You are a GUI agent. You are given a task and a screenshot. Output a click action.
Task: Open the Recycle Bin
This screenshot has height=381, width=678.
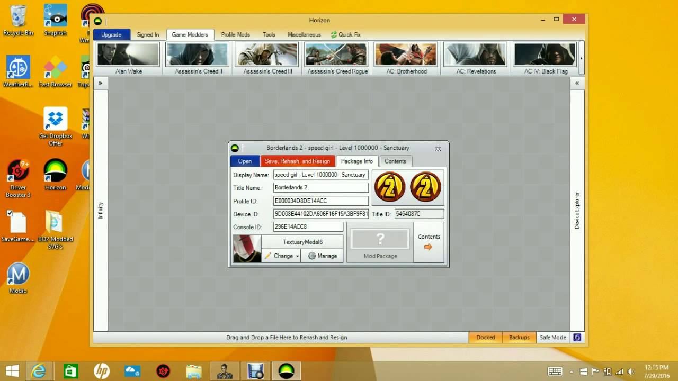18,20
